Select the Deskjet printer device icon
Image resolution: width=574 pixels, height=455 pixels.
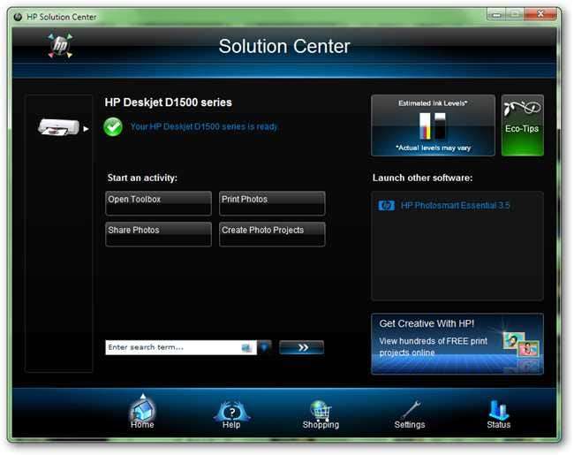(58, 127)
